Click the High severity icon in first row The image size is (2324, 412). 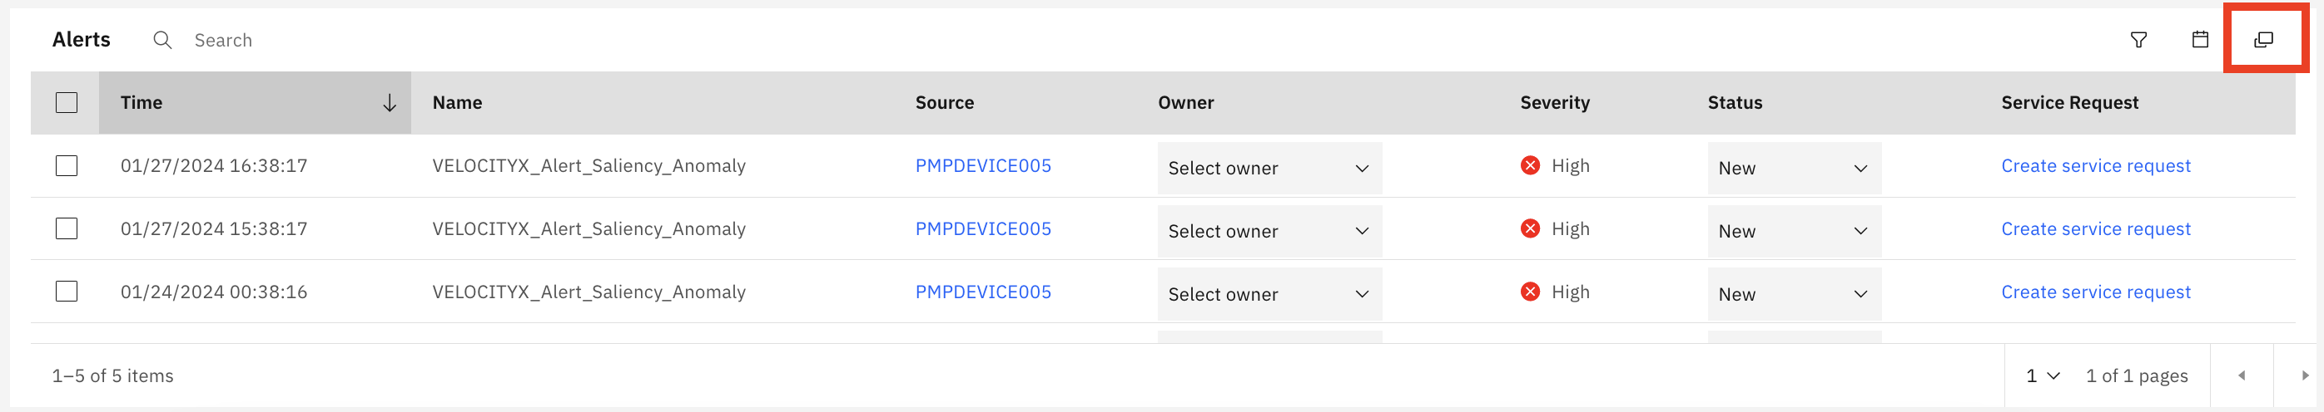click(1530, 165)
